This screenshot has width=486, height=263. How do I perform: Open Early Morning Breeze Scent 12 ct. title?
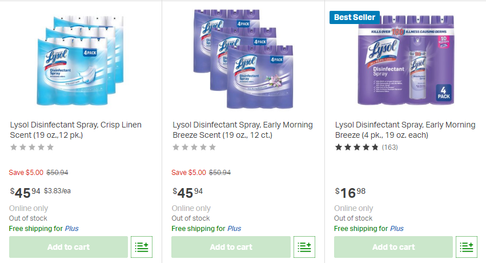click(243, 130)
